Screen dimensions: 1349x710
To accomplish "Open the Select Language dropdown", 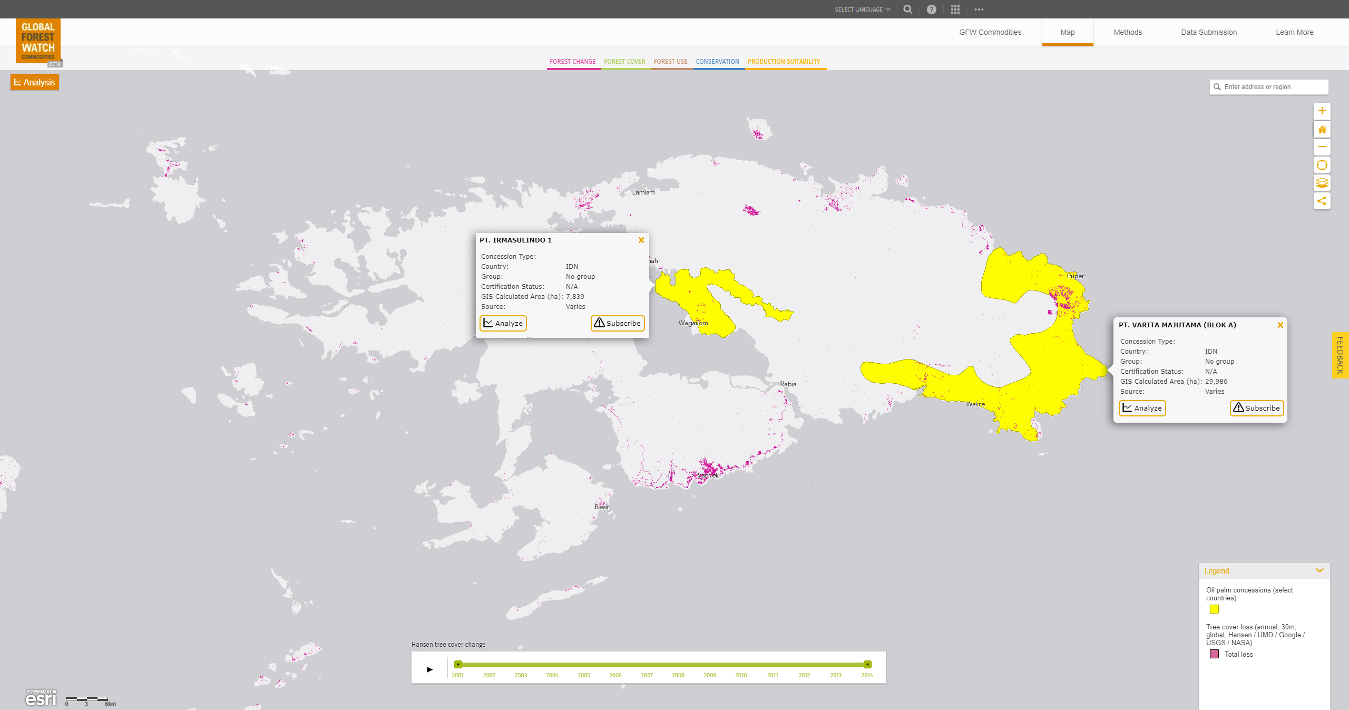I will click(x=862, y=9).
